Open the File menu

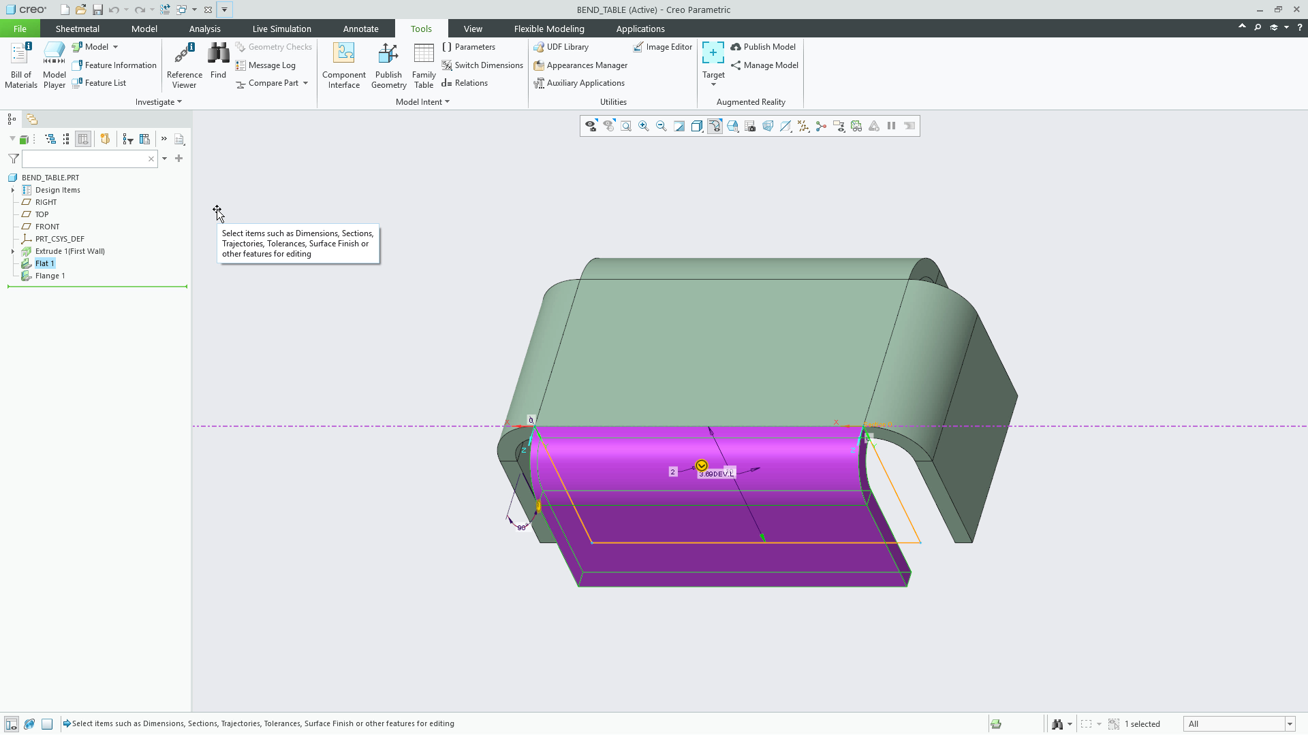[x=20, y=29]
